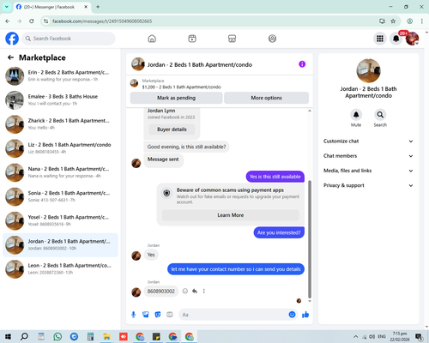
Task: Click the 'Are you interested?' sent message
Action: click(x=279, y=232)
